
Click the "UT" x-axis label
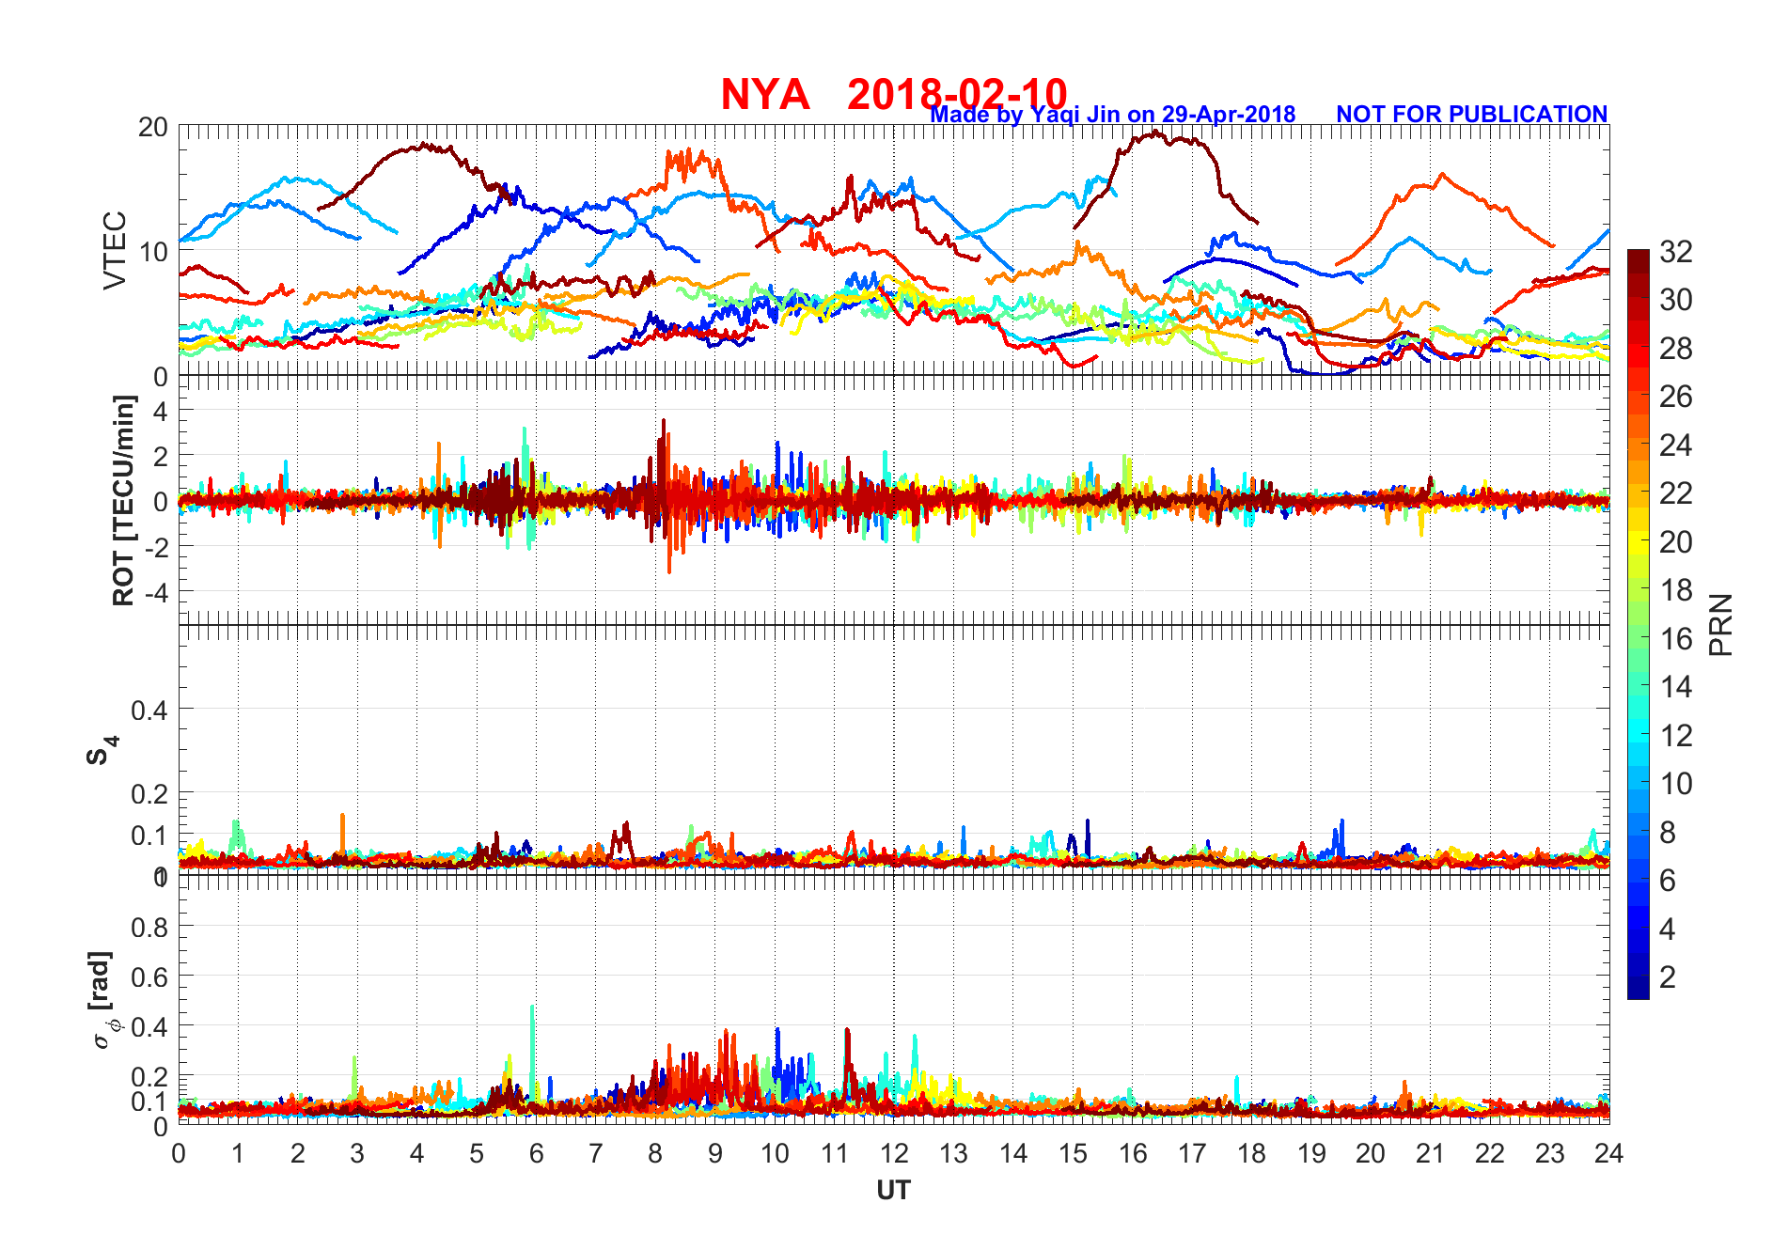pos(894,1191)
